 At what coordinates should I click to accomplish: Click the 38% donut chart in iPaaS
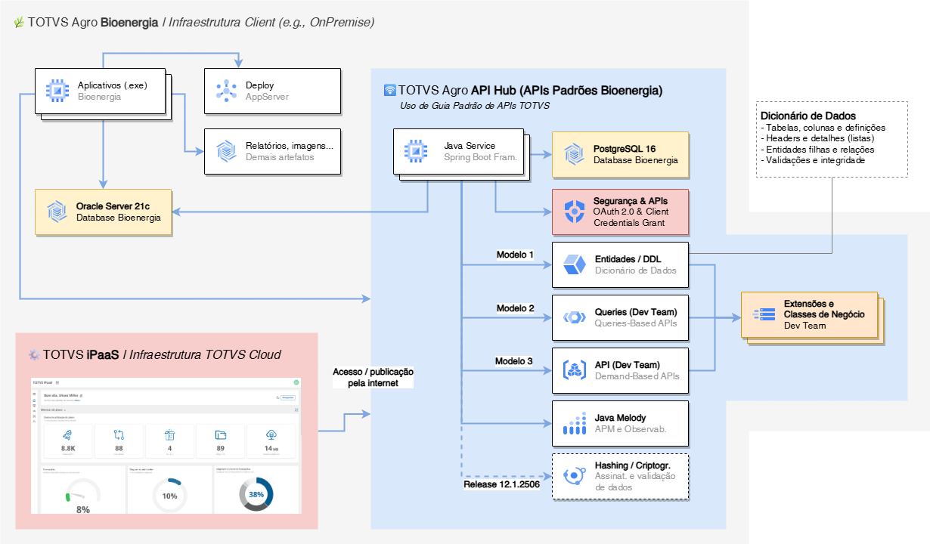pos(256,494)
